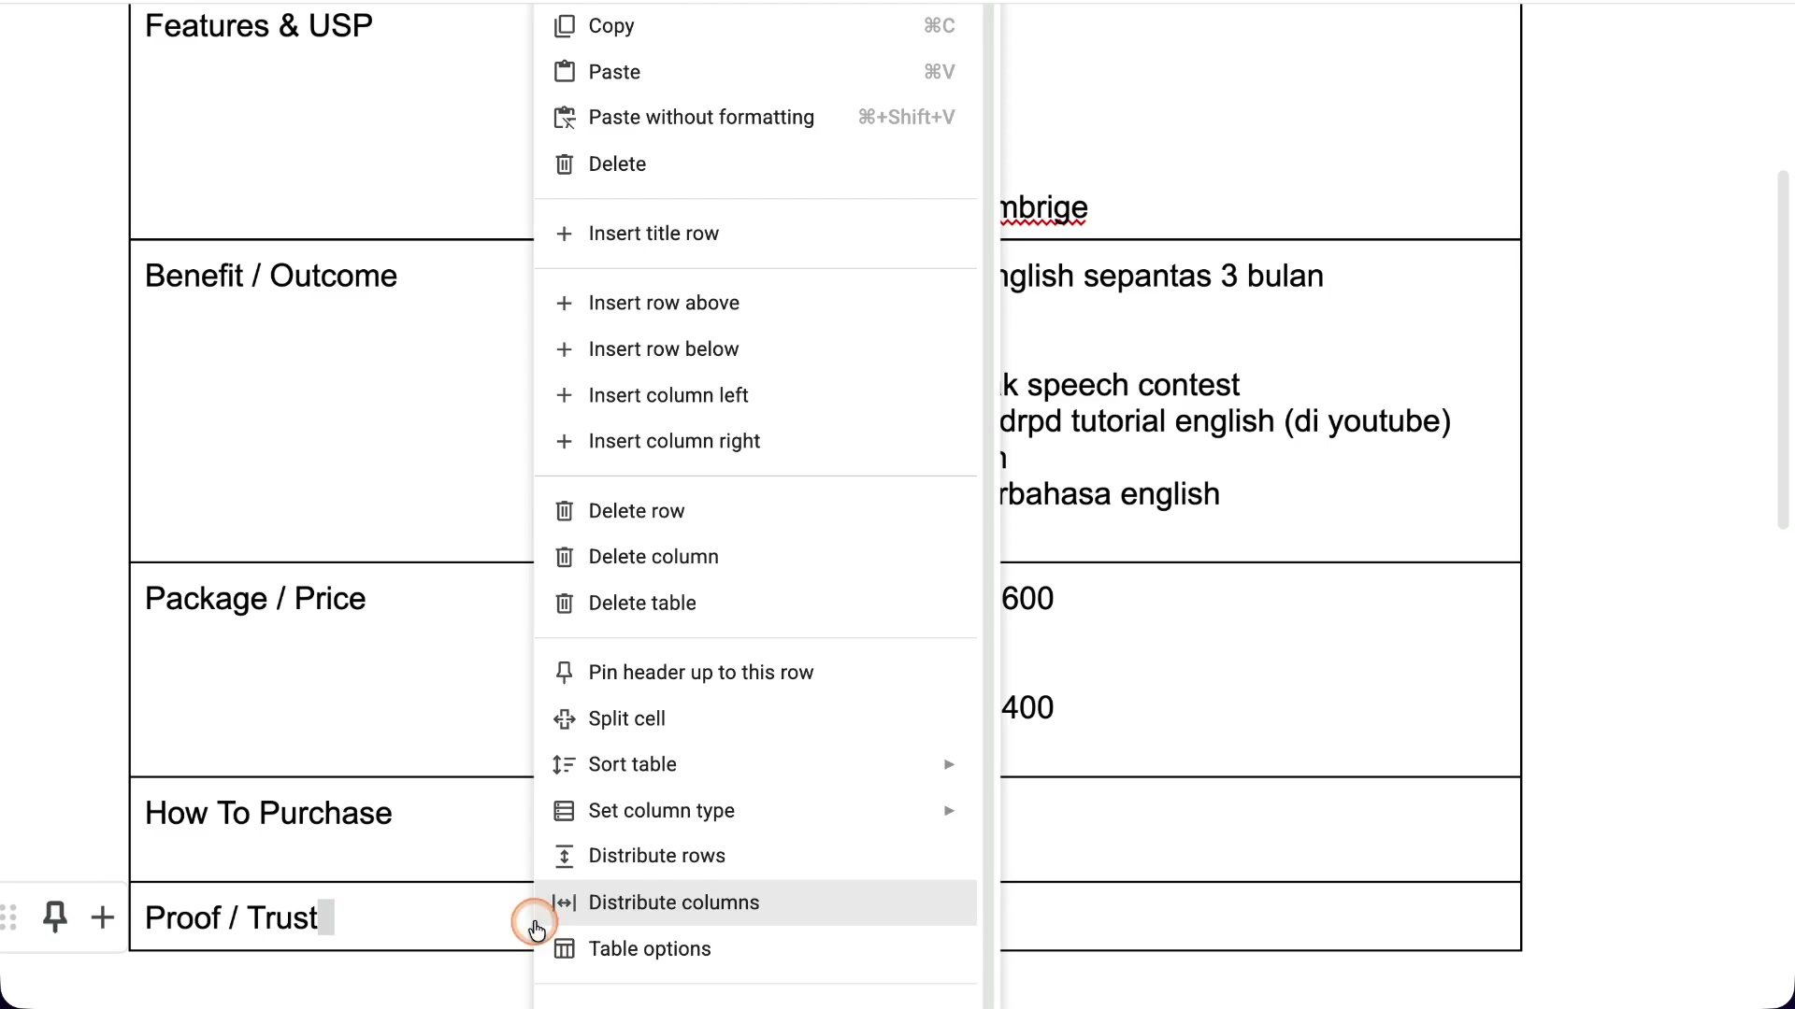Image resolution: width=1795 pixels, height=1009 pixels.
Task: Click the Copy icon in context menu
Action: coord(564,26)
